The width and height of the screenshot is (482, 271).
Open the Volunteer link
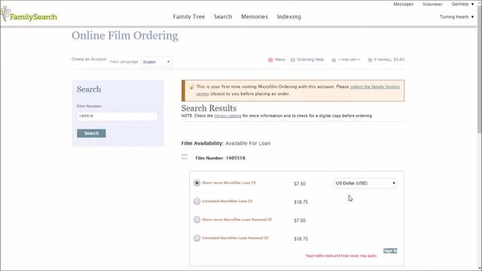[432, 4]
